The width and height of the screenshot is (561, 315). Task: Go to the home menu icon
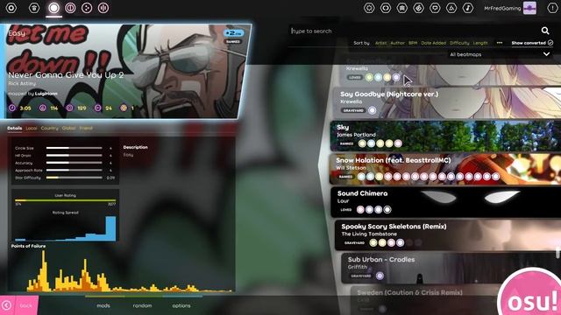pos(34,8)
